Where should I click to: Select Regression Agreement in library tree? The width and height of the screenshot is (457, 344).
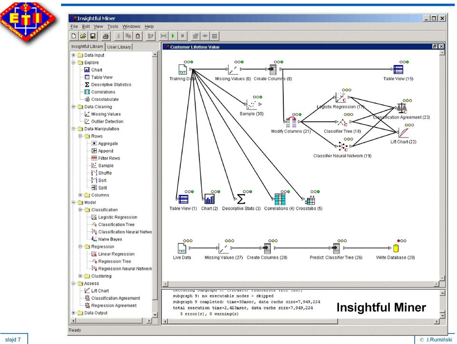(114, 305)
